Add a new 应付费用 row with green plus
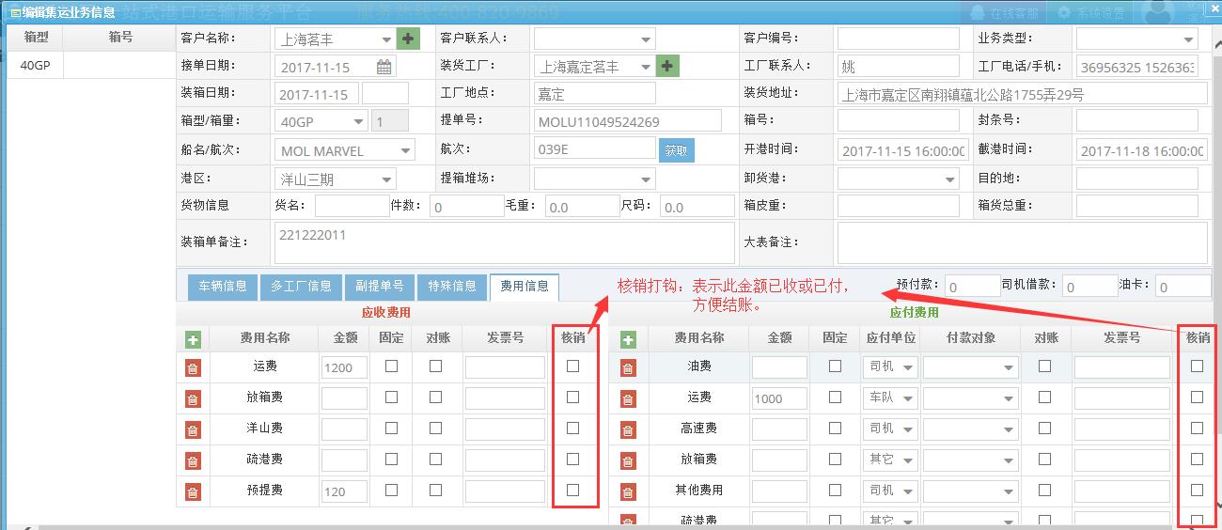Image resolution: width=1222 pixels, height=530 pixels. tap(628, 339)
